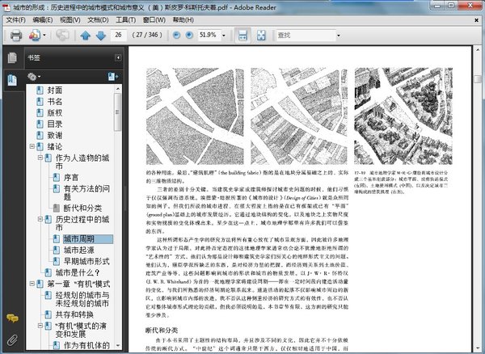Open the bookmarks panel icon
485x354 pixels.
point(12,80)
